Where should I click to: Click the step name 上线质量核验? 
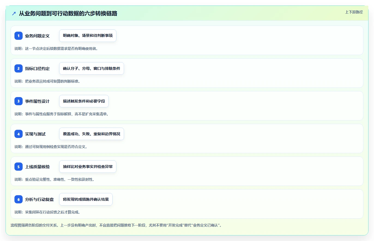37,167
